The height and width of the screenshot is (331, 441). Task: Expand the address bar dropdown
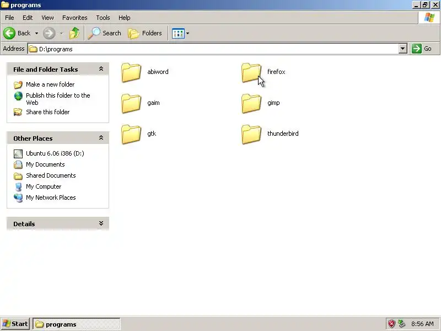tap(403, 49)
